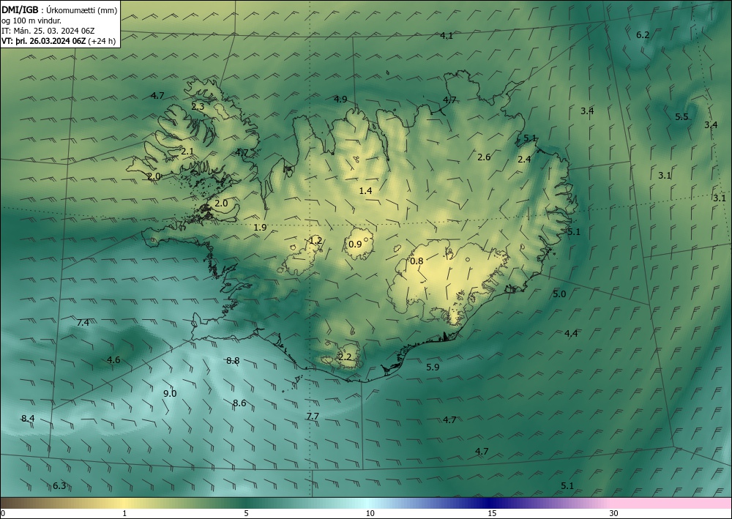Click the 6.3 value over the ocean

point(59,486)
